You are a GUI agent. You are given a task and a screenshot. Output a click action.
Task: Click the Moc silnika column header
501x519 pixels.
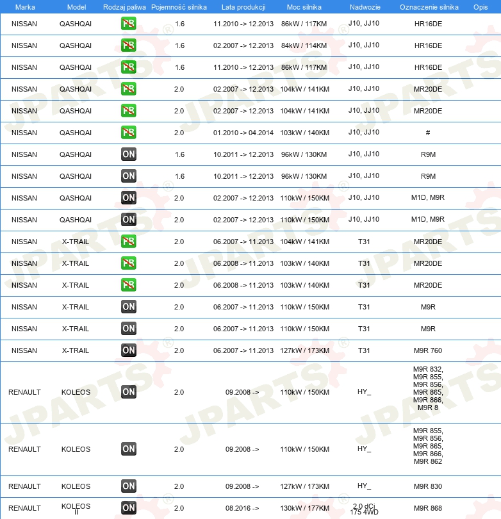[304, 7]
